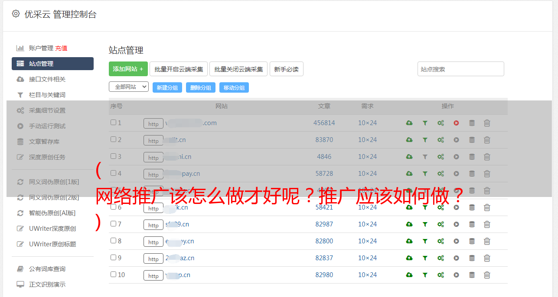Open the 全部网站 group dropdown
Screen dimensions: 558x297
128,87
